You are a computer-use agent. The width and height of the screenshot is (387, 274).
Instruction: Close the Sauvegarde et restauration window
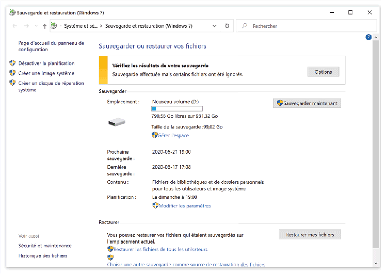[x=369, y=12]
